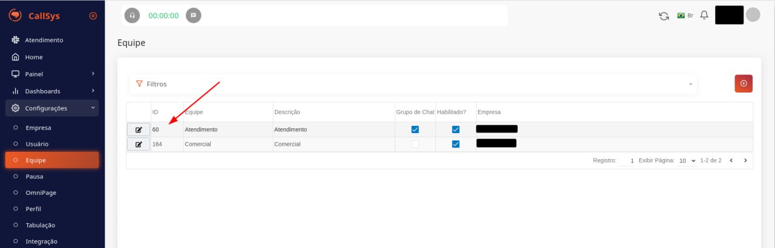The height and width of the screenshot is (248, 775).
Task: Click the Painel monitor icon
Action: coord(16,74)
